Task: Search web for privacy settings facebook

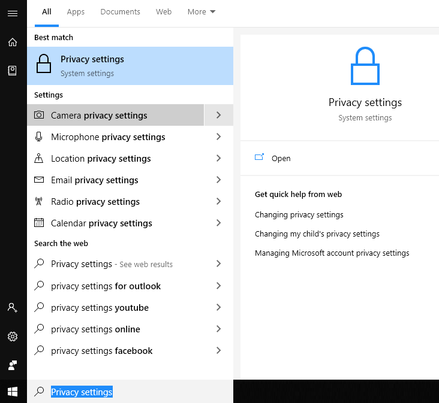Action: (x=116, y=350)
